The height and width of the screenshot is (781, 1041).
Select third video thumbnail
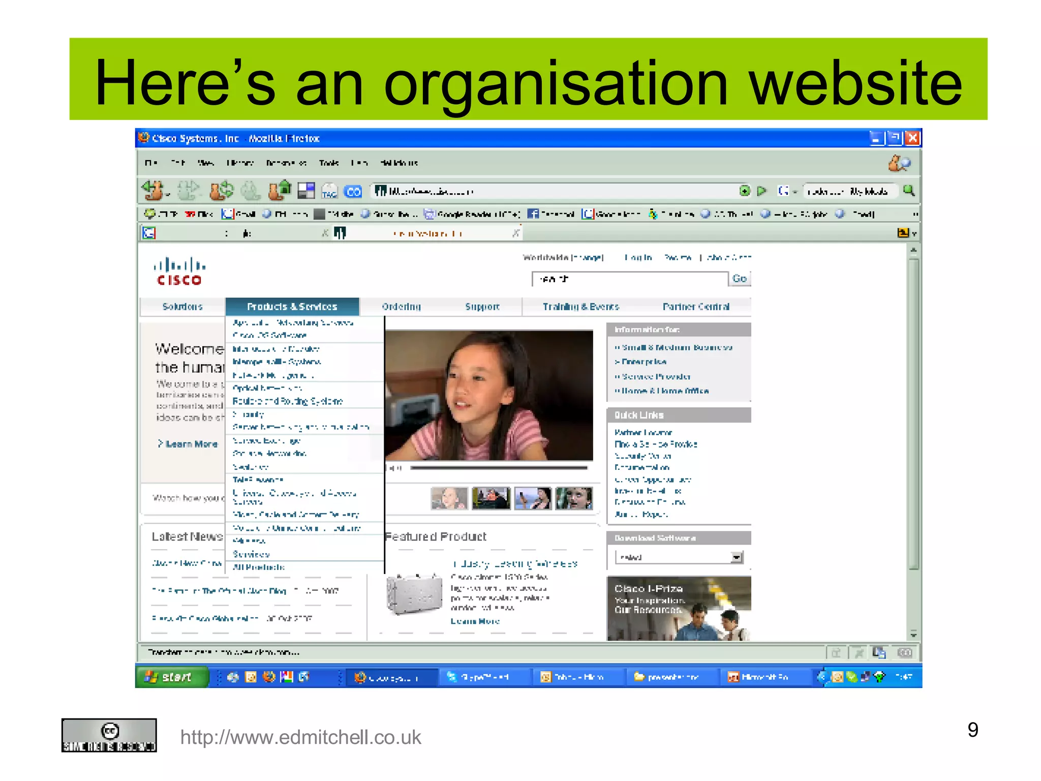point(533,498)
